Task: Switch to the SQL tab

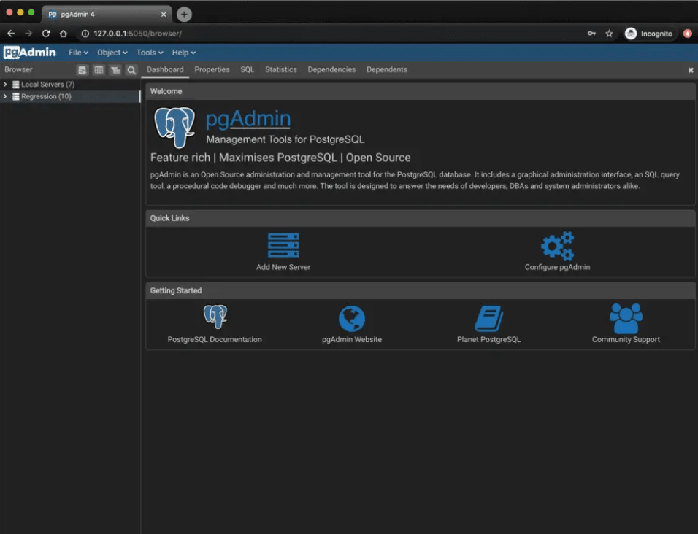Action: tap(247, 70)
